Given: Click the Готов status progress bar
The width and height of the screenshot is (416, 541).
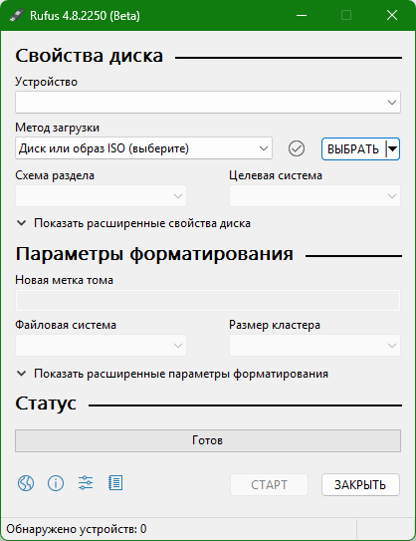Looking at the screenshot, I should 208,440.
